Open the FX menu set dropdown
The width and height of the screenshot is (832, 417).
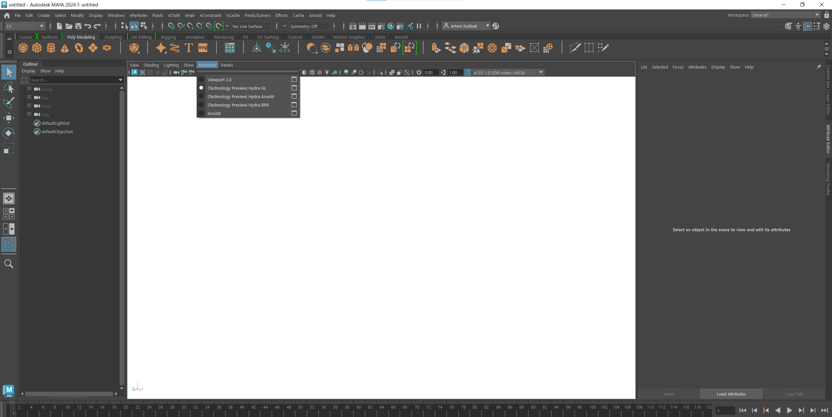pyautogui.click(x=42, y=26)
